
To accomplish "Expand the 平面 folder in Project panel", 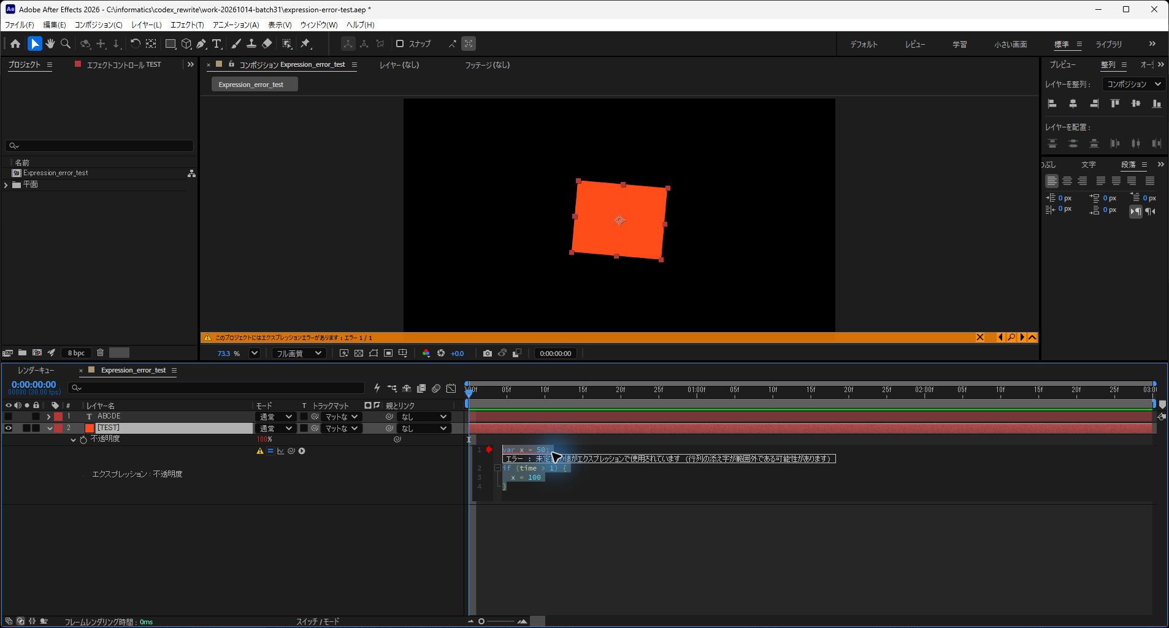I will (x=6, y=184).
